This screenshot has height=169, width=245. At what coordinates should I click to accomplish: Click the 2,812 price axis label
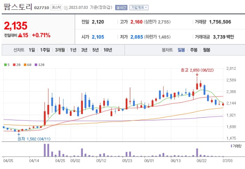(231, 69)
